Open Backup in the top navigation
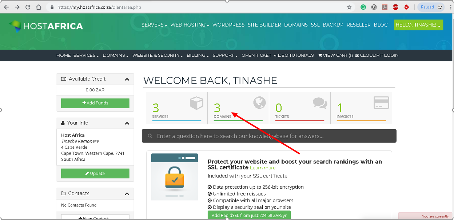454x220 pixels. [333, 25]
